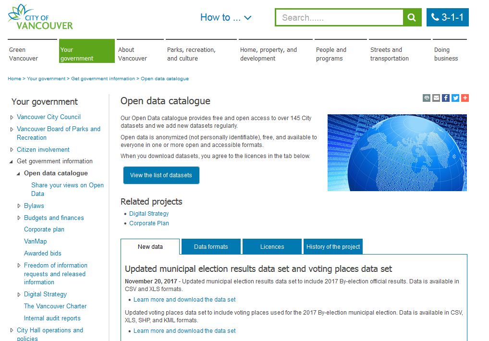Click Your government sidebar heading

click(x=45, y=102)
